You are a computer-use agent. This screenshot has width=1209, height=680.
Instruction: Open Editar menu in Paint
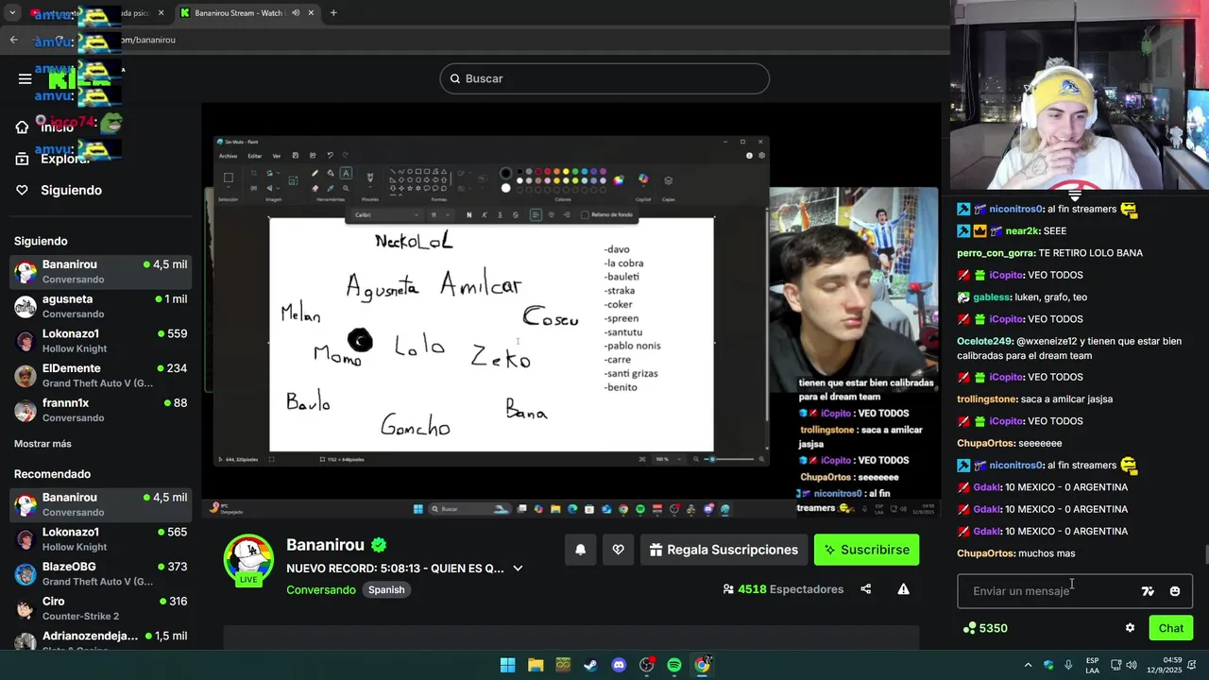[255, 156]
